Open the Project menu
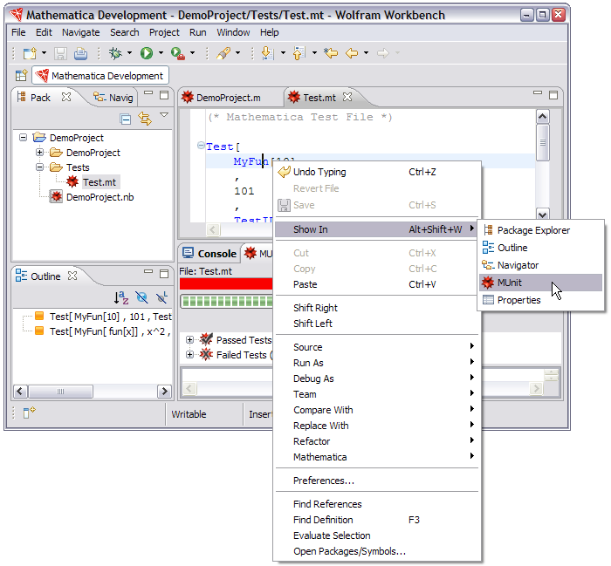The width and height of the screenshot is (611, 566). [x=164, y=32]
